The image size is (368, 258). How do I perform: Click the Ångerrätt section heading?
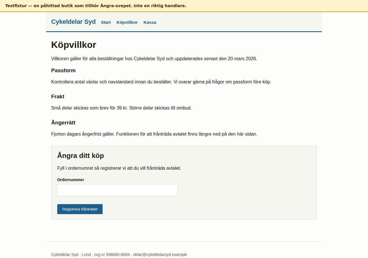(63, 123)
